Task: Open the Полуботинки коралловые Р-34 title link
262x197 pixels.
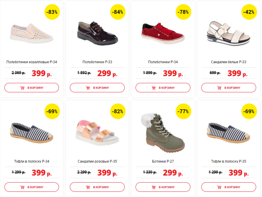Action: coord(32,62)
